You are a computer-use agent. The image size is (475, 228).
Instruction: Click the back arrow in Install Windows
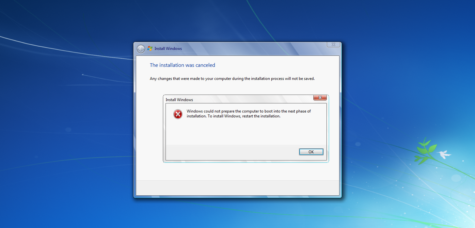click(x=141, y=49)
